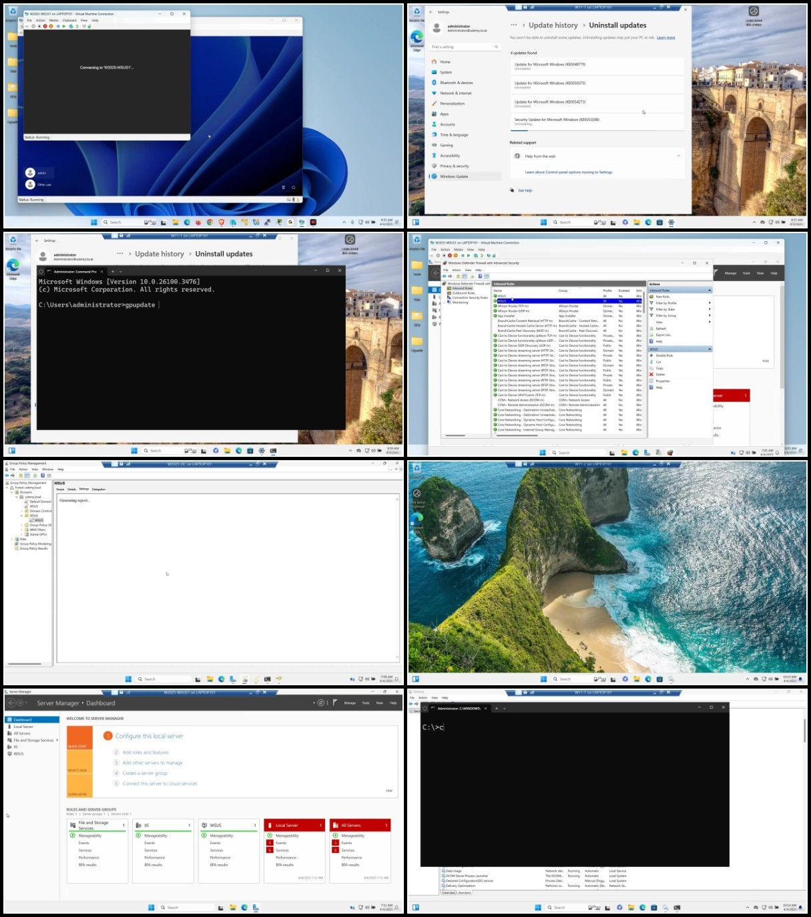Select Group Policy Modeling in the Group Policy Management tree
This screenshot has height=917, width=811.
click(33, 544)
